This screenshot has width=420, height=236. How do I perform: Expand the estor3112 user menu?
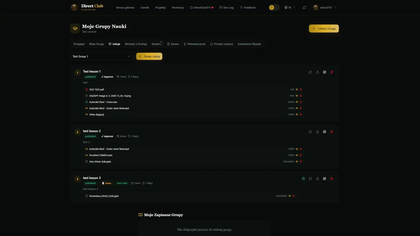pos(325,8)
